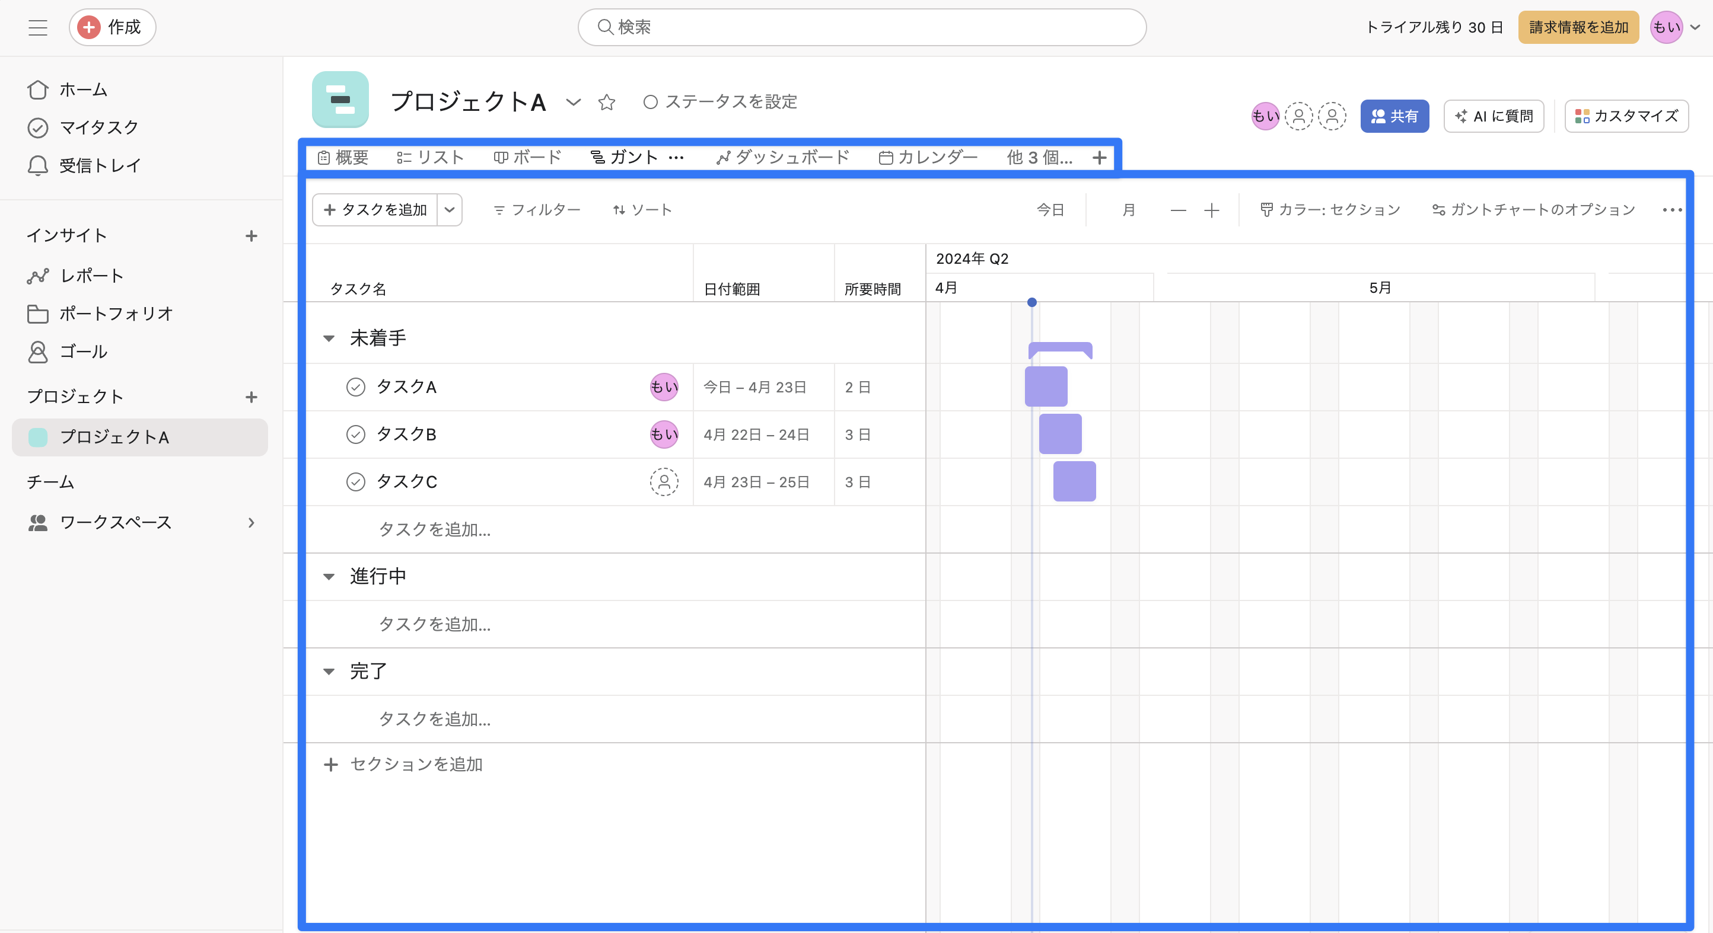This screenshot has width=1713, height=933.
Task: Add a new project with plus icon
Action: tap(251, 397)
